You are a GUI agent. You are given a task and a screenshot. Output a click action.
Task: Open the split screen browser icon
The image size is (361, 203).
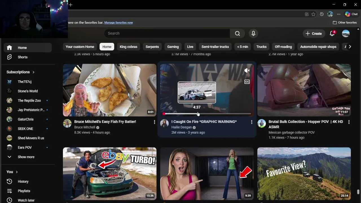pos(307,14)
